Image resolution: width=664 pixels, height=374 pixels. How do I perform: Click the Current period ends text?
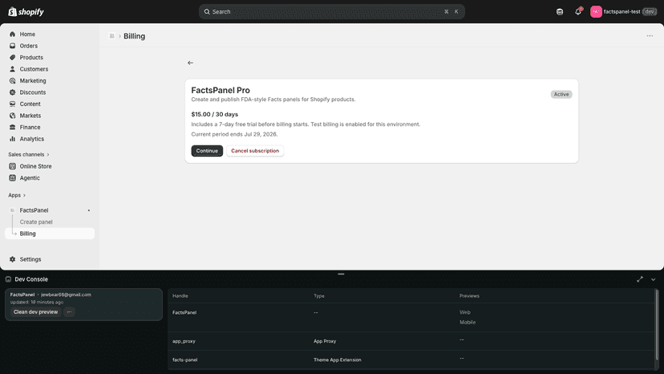pos(234,134)
